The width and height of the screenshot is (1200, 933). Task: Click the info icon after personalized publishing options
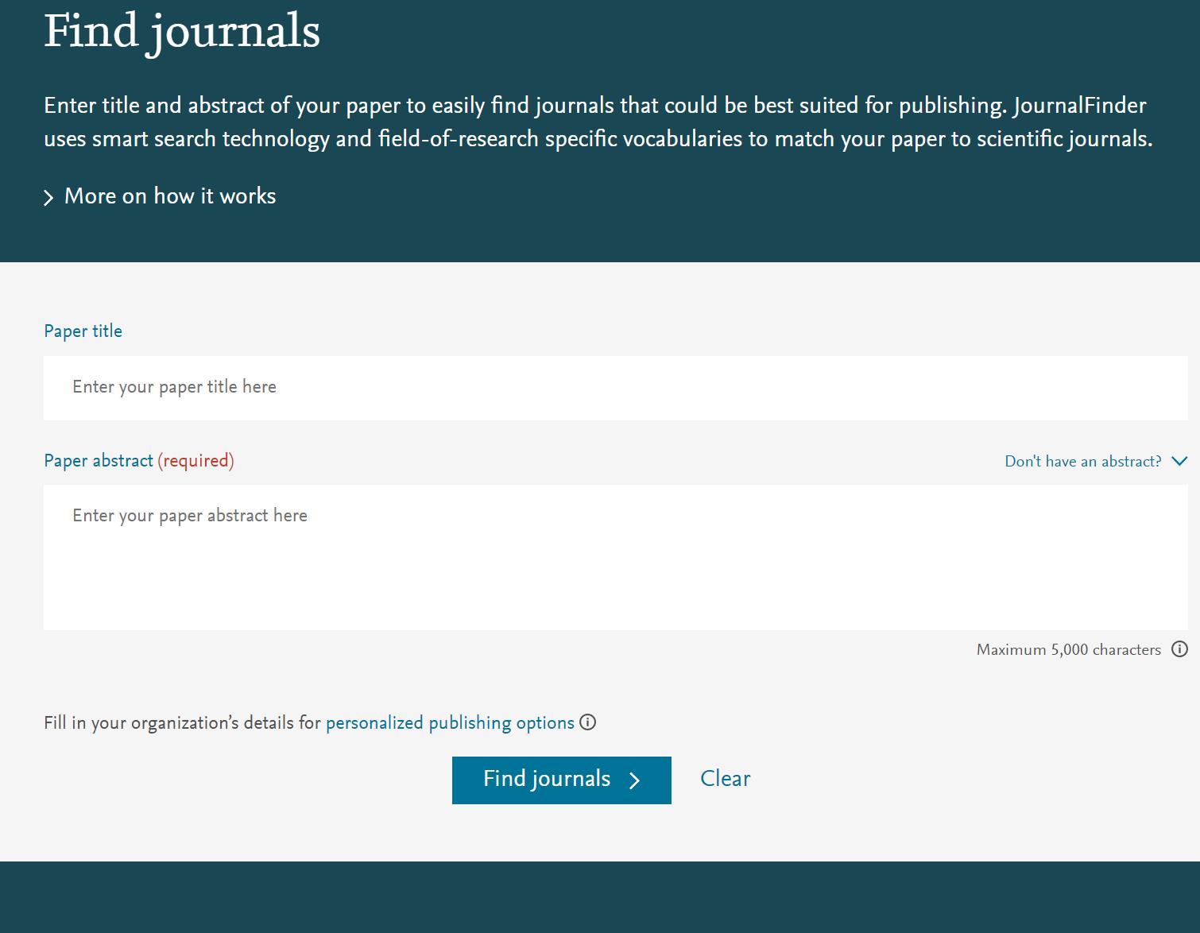[588, 722]
